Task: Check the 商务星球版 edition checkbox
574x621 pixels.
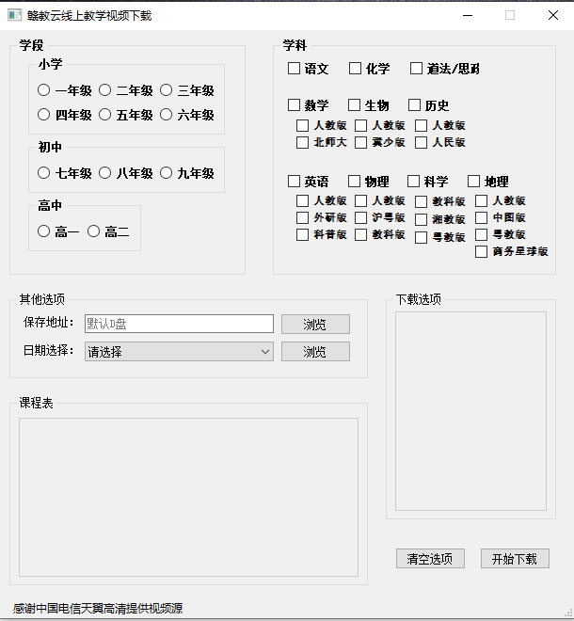Action: click(x=481, y=252)
